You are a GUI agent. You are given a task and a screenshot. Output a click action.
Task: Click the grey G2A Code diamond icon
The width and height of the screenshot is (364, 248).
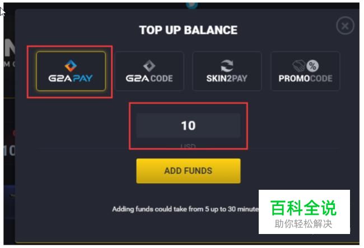coord(150,66)
